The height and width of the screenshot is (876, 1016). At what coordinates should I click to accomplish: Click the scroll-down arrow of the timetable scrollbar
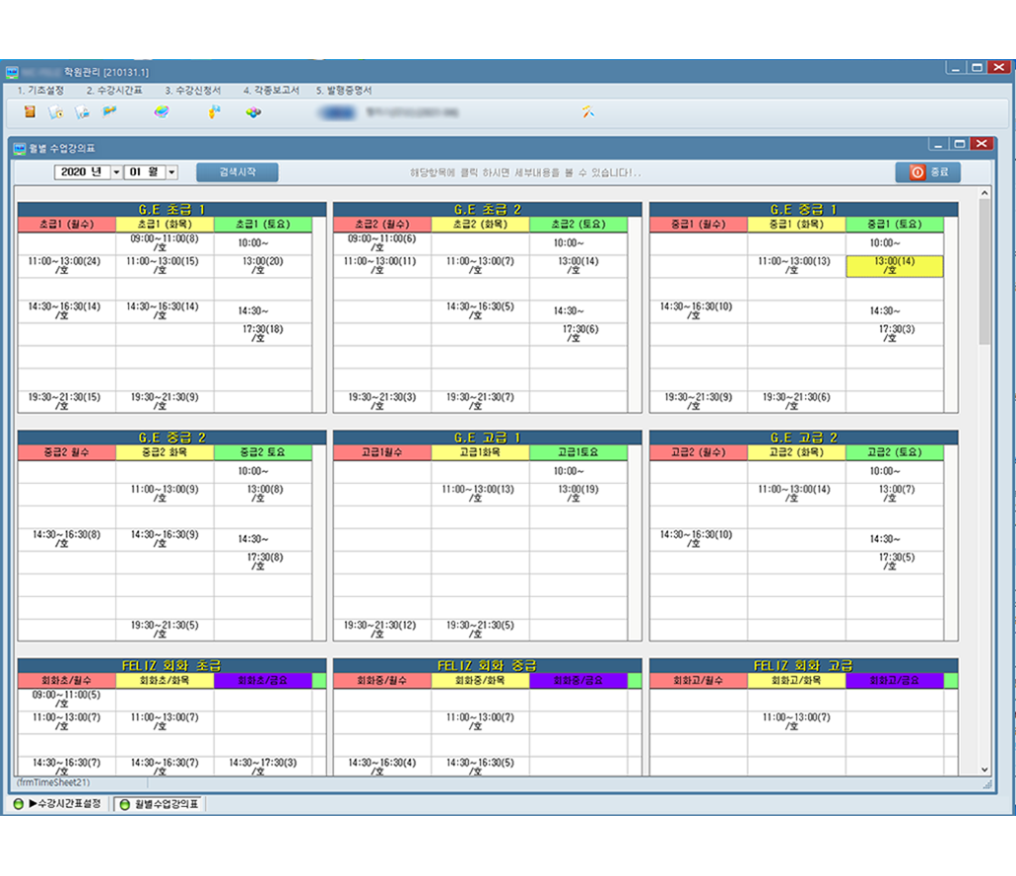(984, 770)
